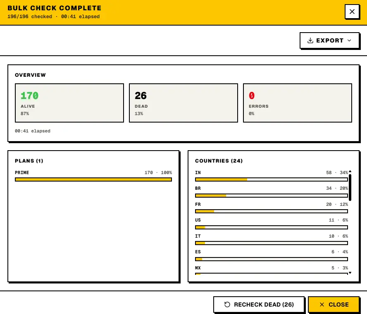367x314 pixels.
Task: Click the yellow Close button
Action: tap(334, 305)
